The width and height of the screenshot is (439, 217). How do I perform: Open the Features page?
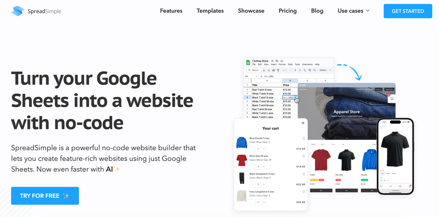click(x=171, y=11)
